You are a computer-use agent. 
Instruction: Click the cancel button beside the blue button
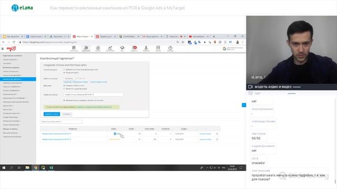click(67, 114)
